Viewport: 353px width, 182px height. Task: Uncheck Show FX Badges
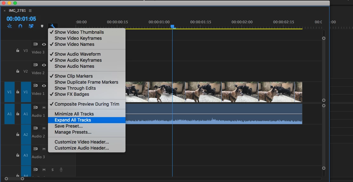coord(87,94)
